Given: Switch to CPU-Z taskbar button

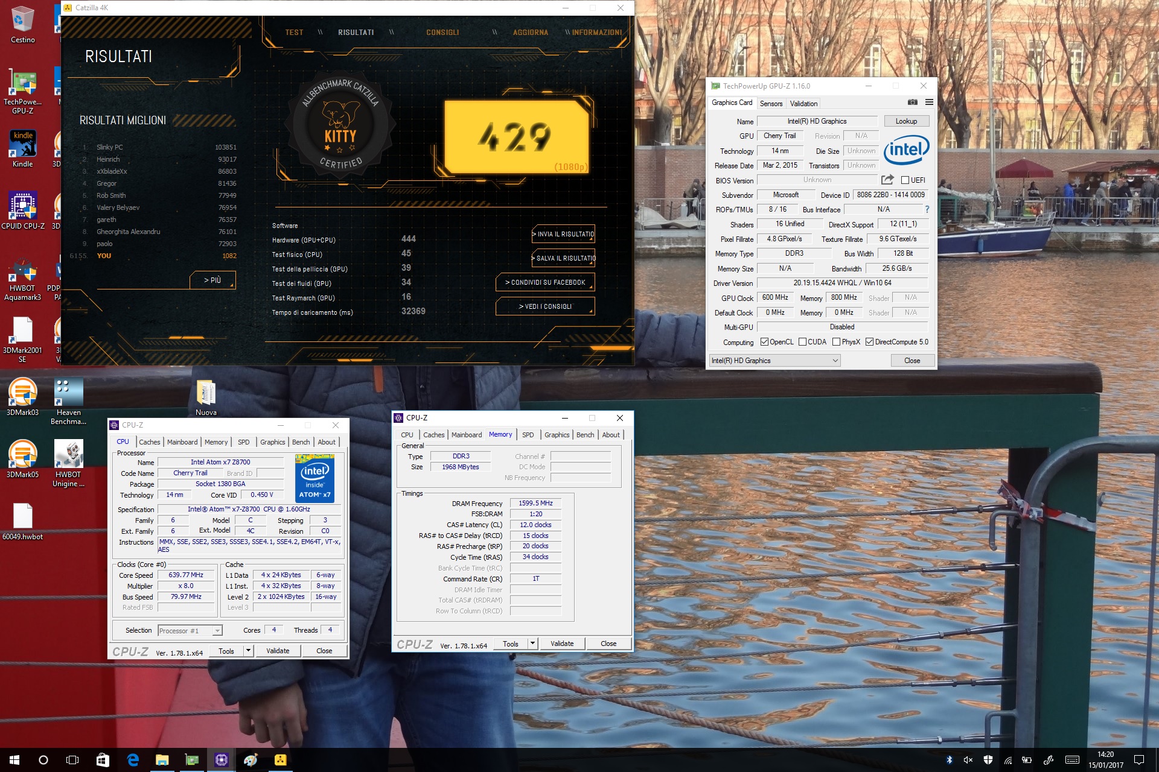Looking at the screenshot, I should (x=221, y=760).
